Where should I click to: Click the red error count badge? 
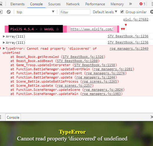point(142,4)
